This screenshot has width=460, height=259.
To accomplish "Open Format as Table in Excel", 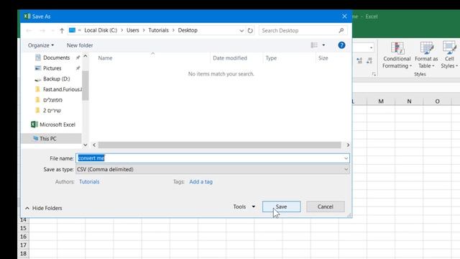I will click(x=426, y=55).
